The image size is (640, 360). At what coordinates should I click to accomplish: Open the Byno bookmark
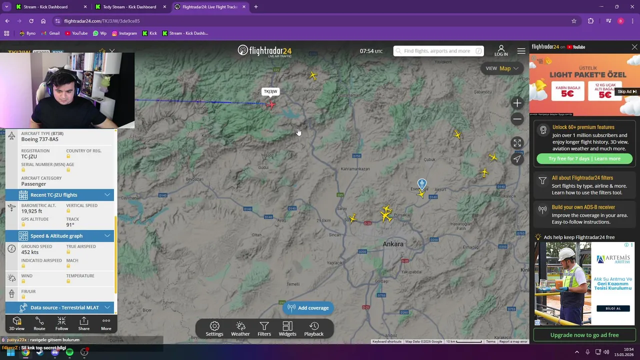[27, 33]
